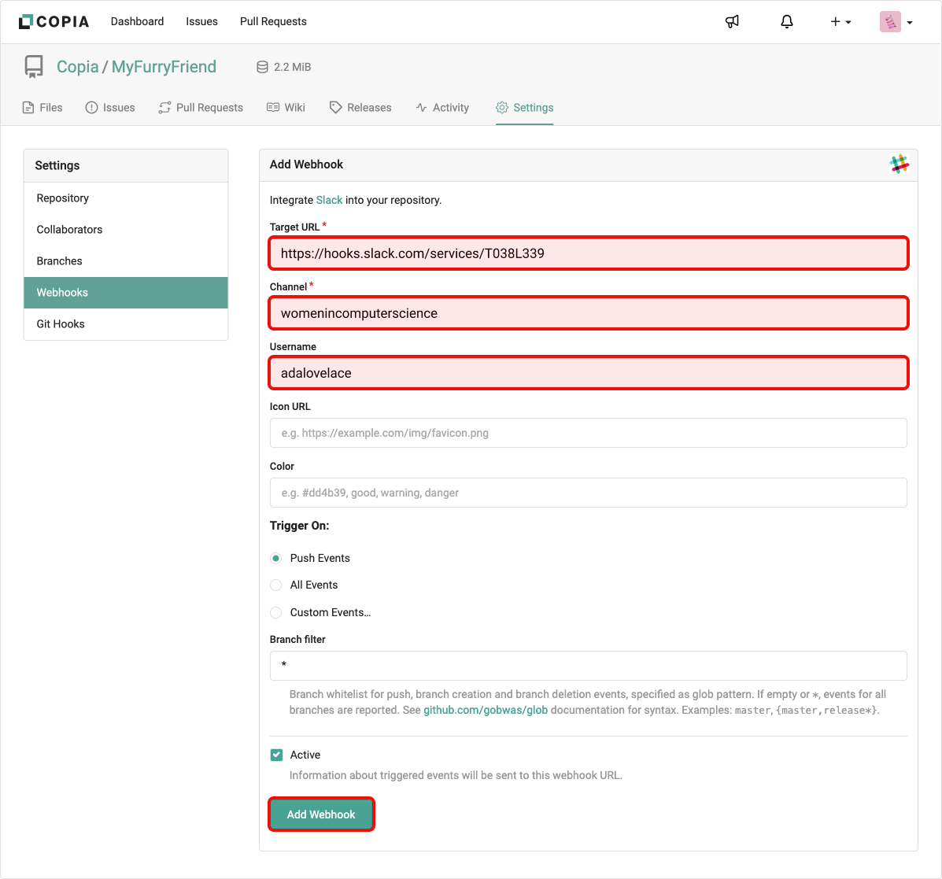Screen dimensions: 942x879
Task: Open the Settings tab
Action: [x=524, y=108]
